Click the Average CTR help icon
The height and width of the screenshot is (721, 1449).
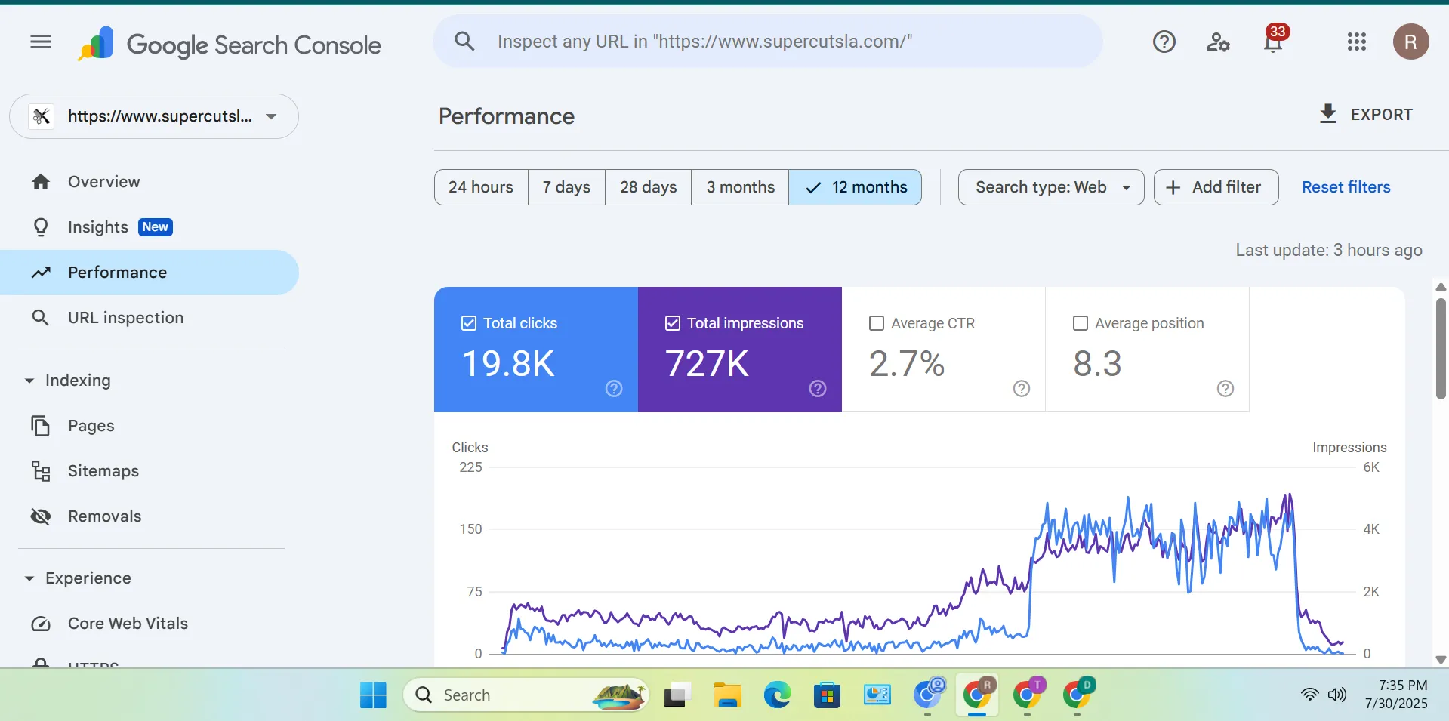click(x=1022, y=388)
